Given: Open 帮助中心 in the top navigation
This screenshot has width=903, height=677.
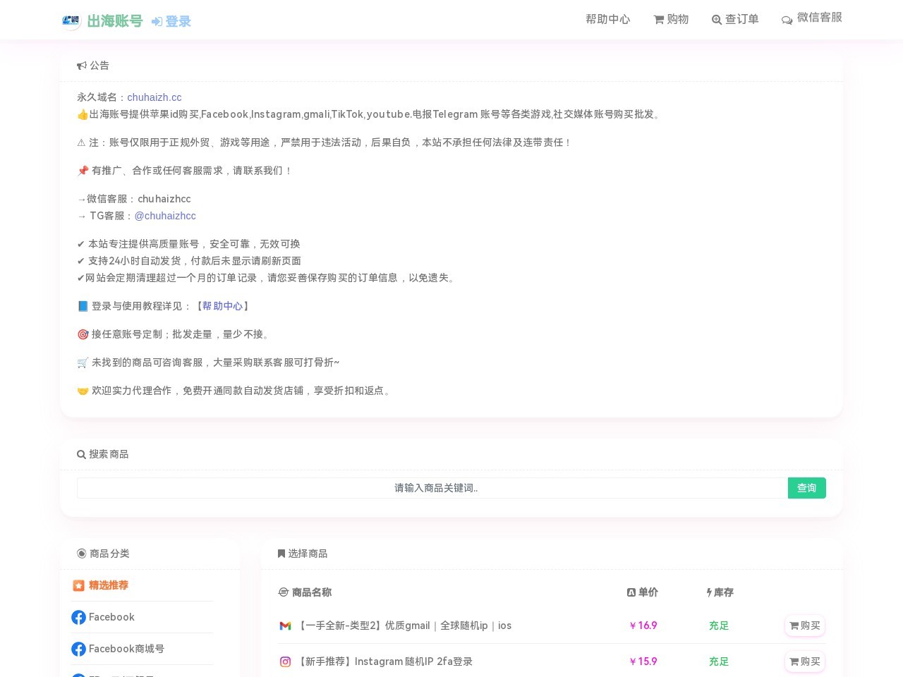Looking at the screenshot, I should [607, 19].
